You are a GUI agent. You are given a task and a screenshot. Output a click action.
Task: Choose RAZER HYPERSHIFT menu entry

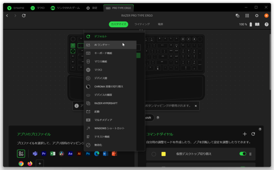[x=110, y=103]
